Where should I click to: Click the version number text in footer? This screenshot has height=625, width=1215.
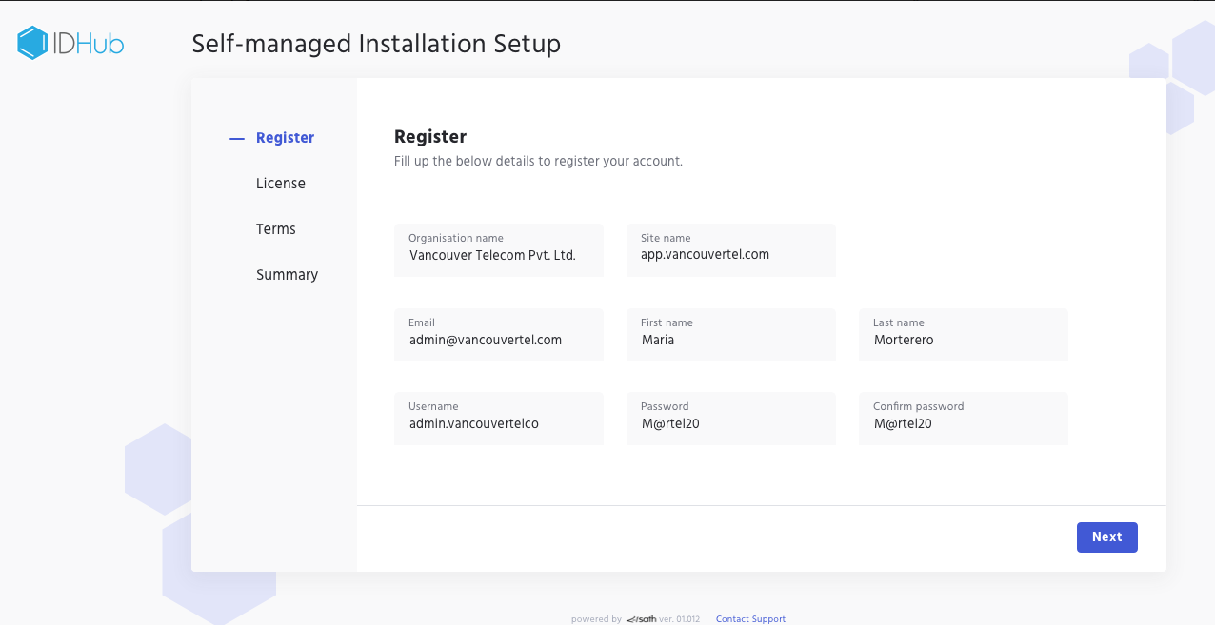point(679,619)
